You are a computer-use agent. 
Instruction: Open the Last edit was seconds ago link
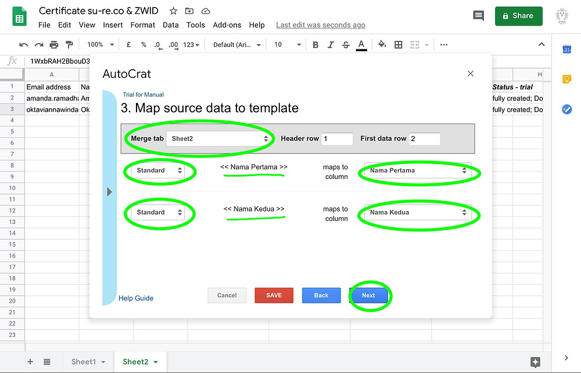321,25
